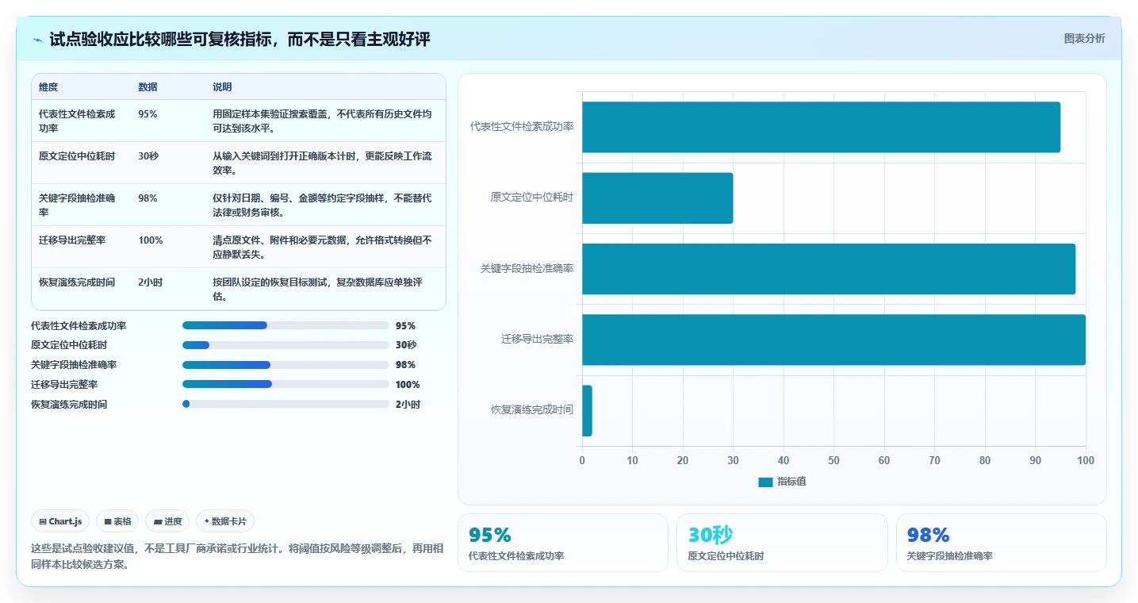This screenshot has height=603, width=1138.
Task: Click the teal legend swatch for 指标值
Action: coord(765,482)
